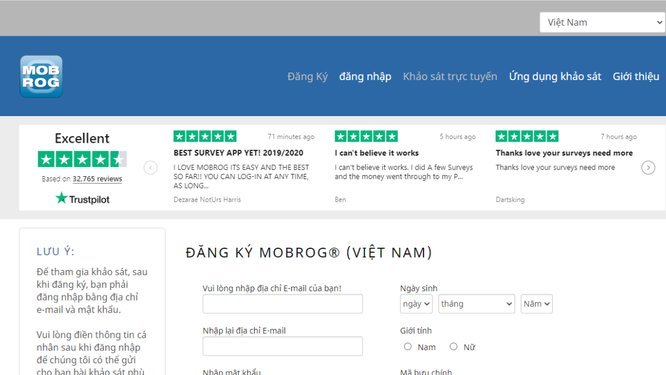Open Khảo sát trực tuyến menu item
The width and height of the screenshot is (666, 375).
(x=450, y=77)
